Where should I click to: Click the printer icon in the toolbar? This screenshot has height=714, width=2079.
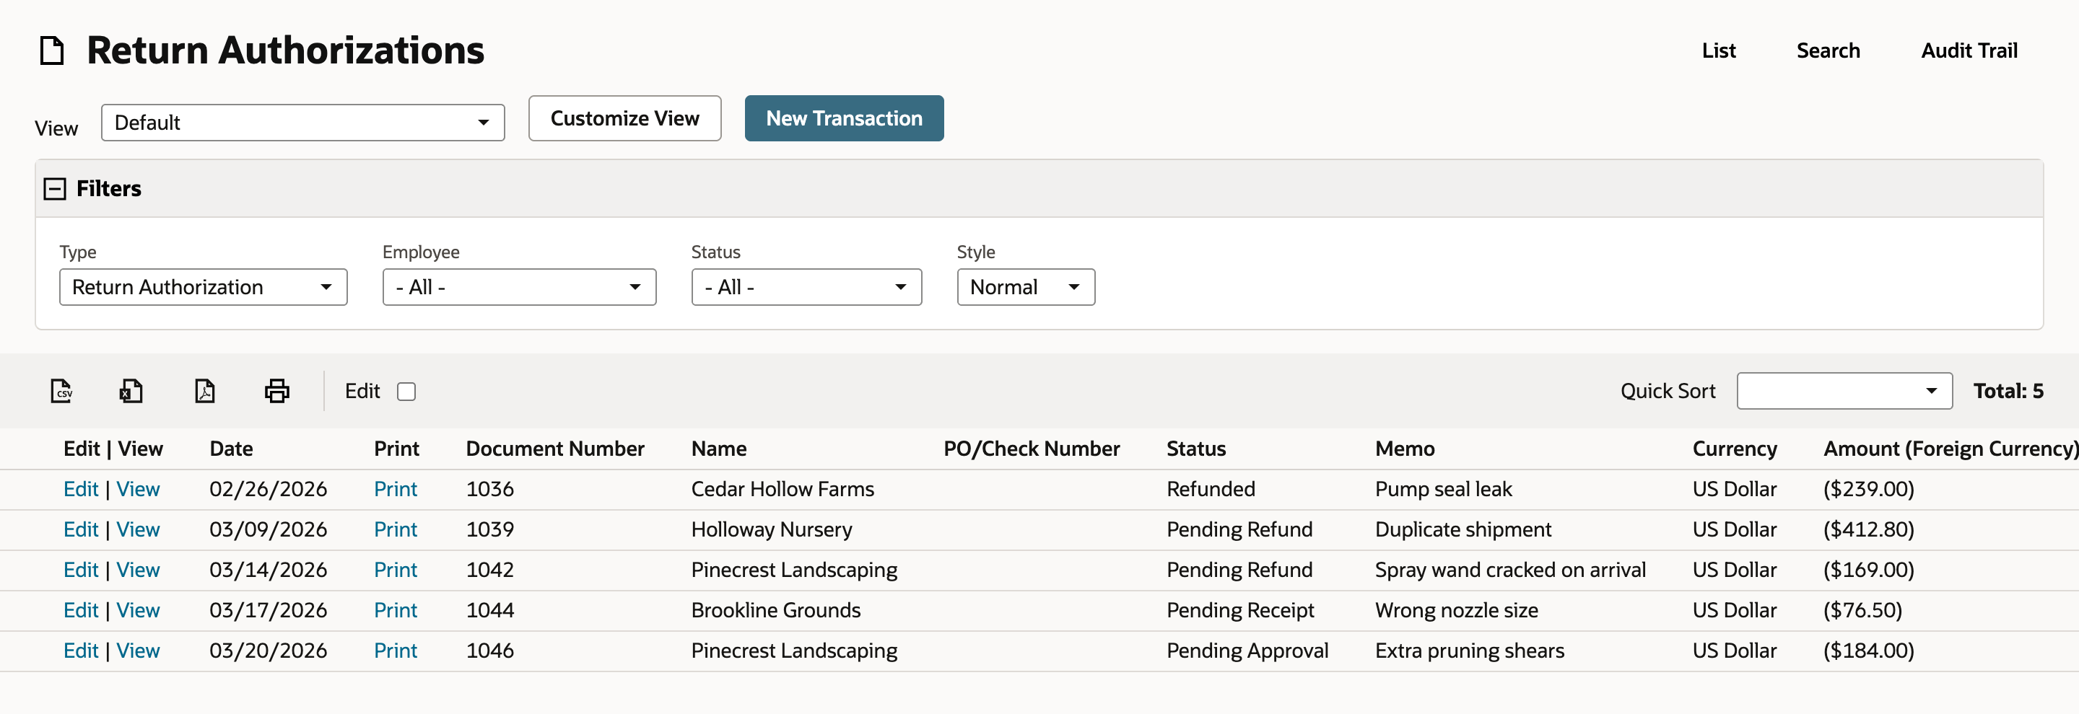276,391
